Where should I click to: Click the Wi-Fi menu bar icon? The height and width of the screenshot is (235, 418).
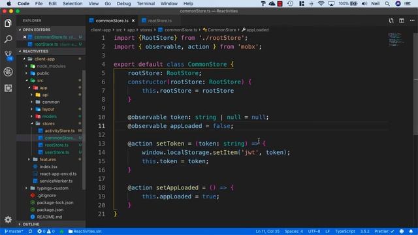(321, 3)
